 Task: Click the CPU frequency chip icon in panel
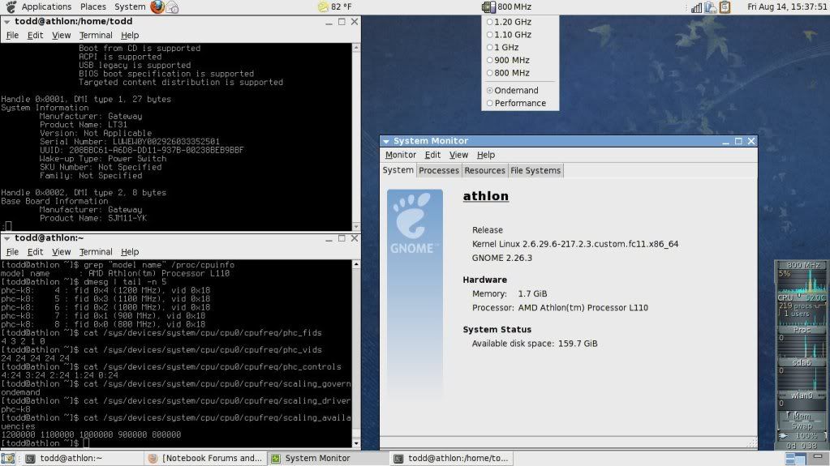pyautogui.click(x=488, y=6)
